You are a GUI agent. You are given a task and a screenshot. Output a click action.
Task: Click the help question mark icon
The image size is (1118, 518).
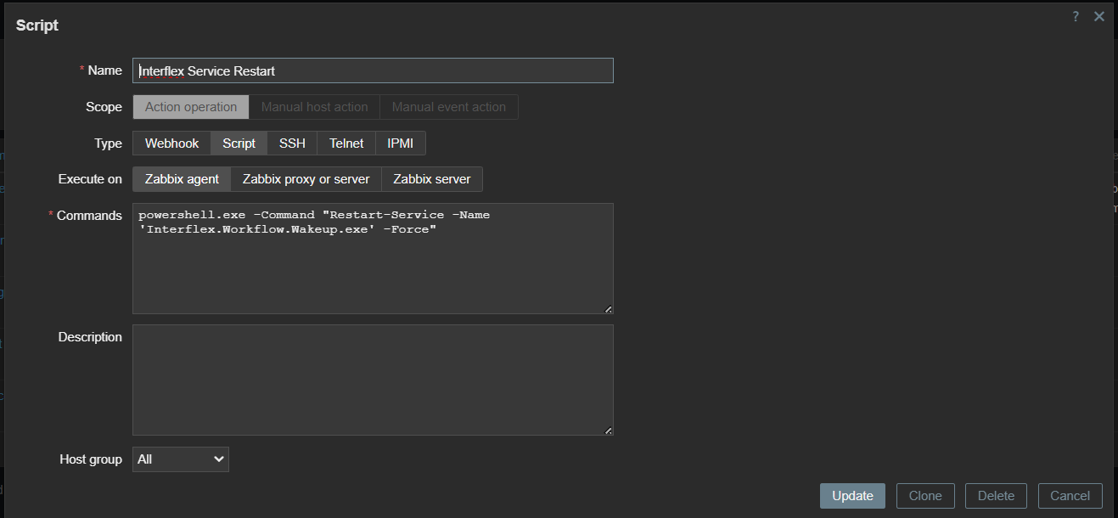1076,16
